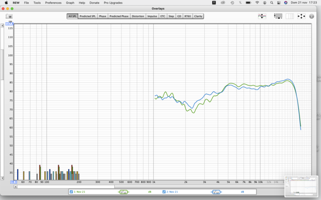Click green trace 1/12 smoothing indicator
Viewport: 321px width, 200px height.
tap(124, 192)
